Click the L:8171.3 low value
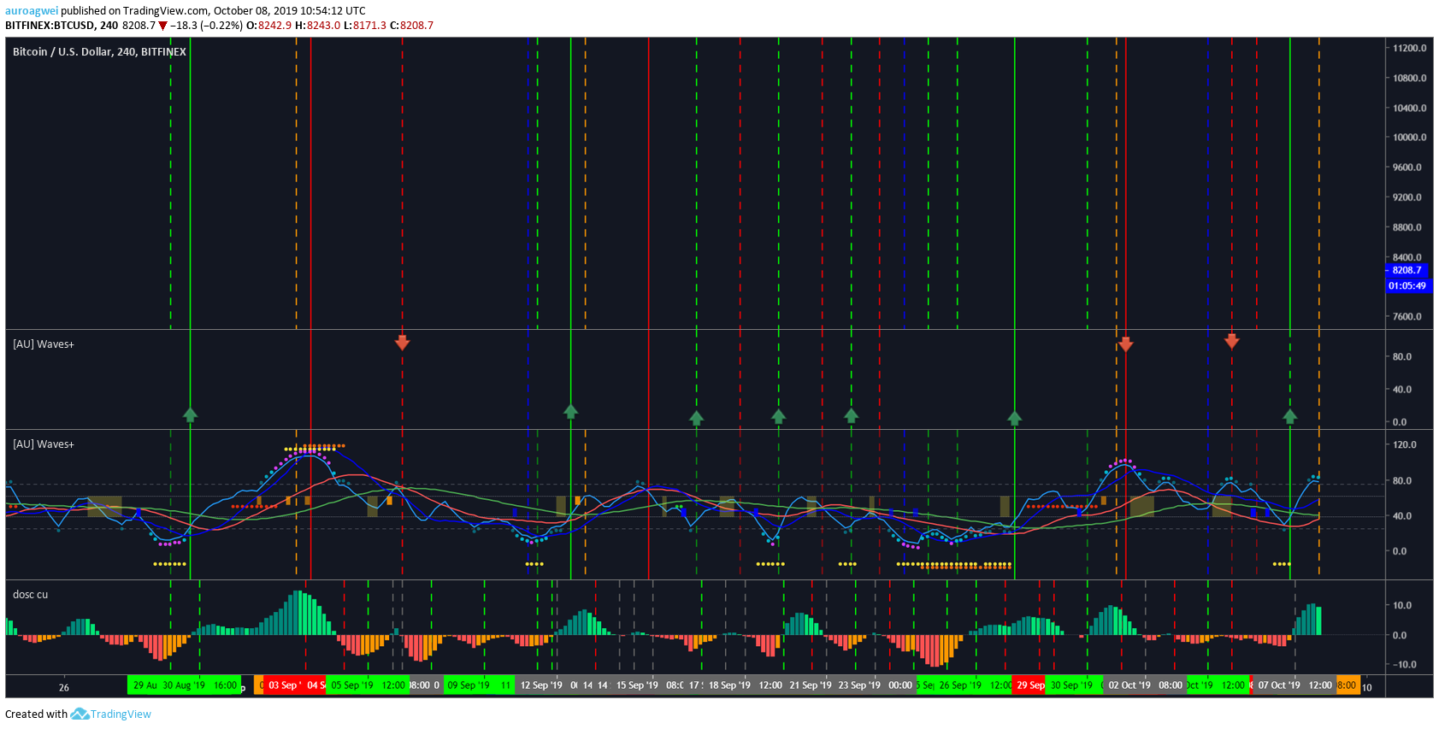 [x=365, y=26]
